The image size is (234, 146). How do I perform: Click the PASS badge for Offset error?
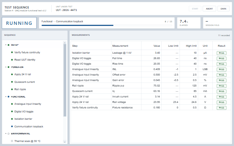point(222,75)
